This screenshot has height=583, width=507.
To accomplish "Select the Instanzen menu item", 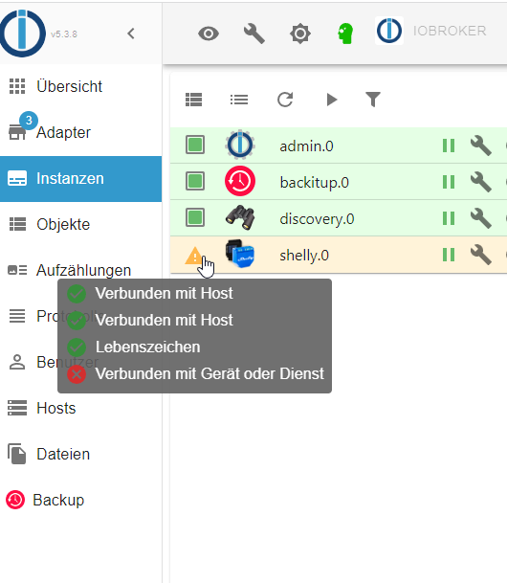I will click(x=80, y=179).
